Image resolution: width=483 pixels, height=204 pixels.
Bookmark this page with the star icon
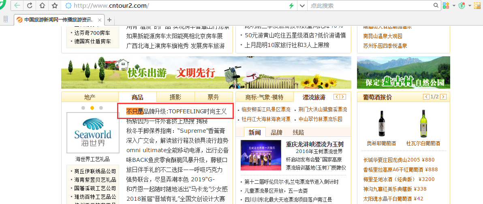pos(55,6)
